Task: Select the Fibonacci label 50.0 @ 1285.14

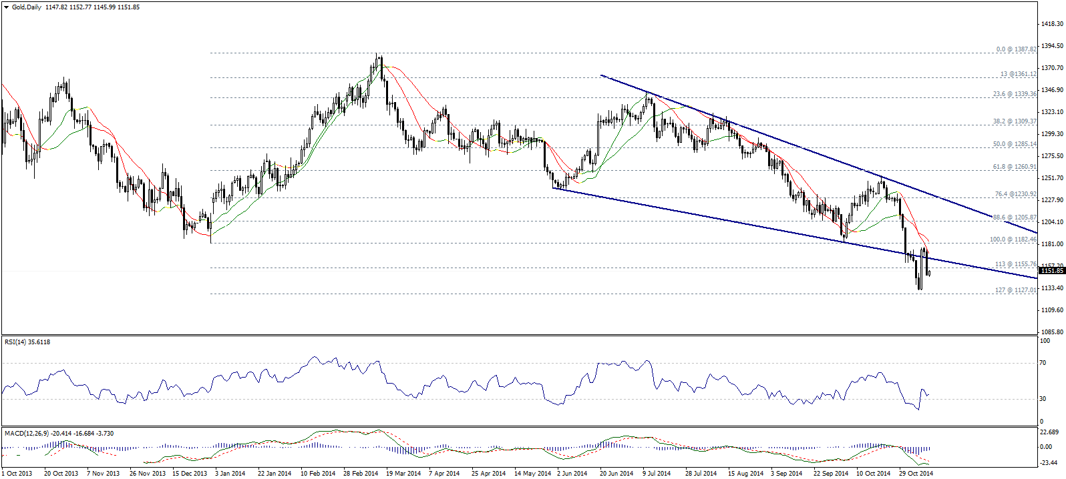Action: 1015,144
